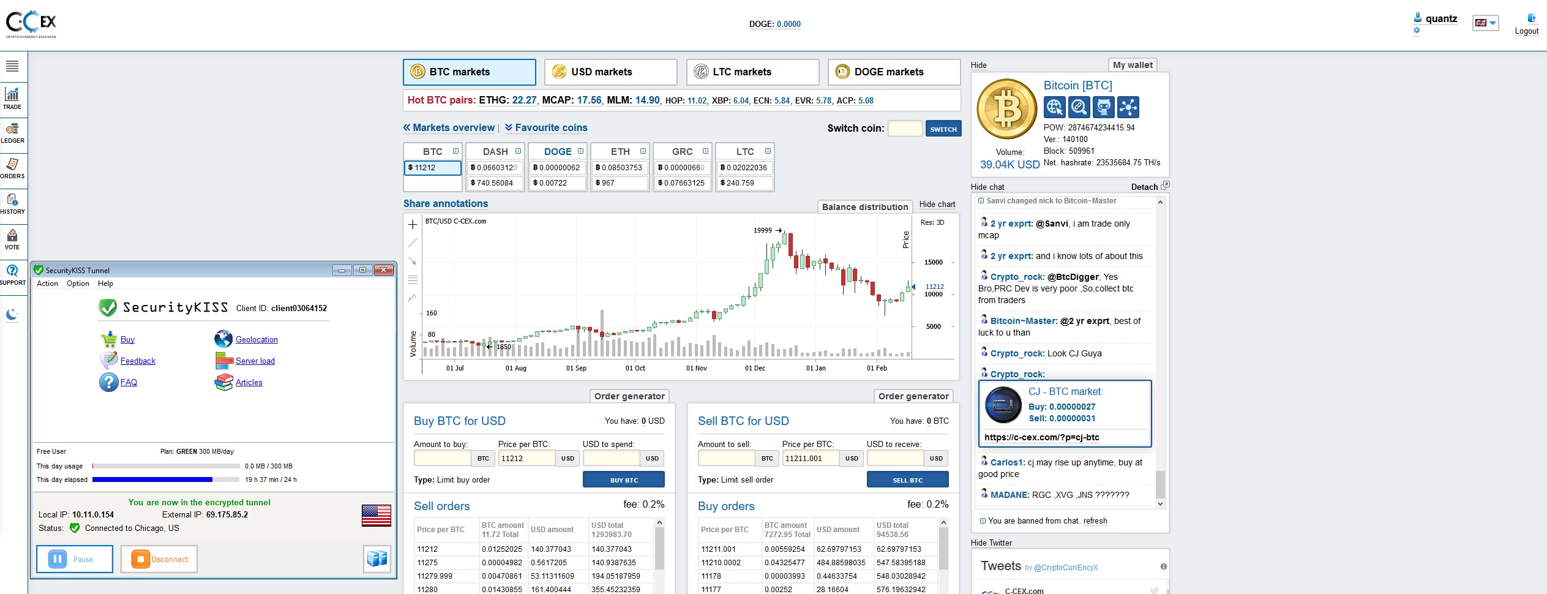Open the Server load link in SecurityKISS

[255, 361]
